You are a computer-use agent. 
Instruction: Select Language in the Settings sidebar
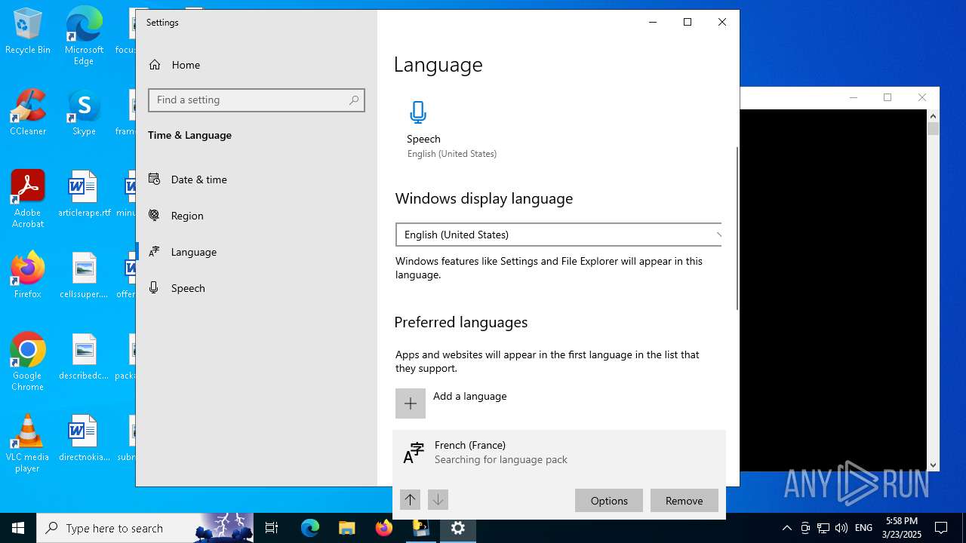coord(257,252)
